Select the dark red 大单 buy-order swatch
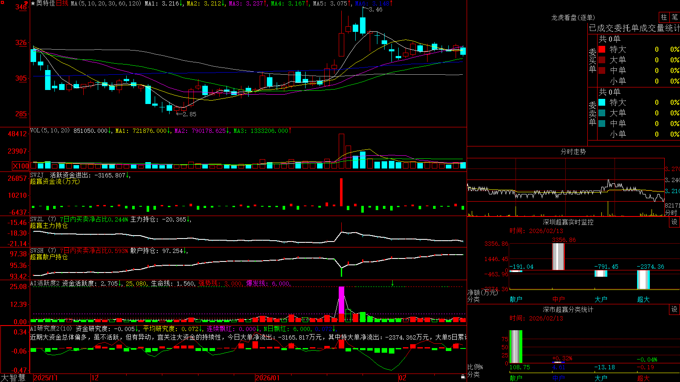This screenshot has width=680, height=382. pos(602,60)
